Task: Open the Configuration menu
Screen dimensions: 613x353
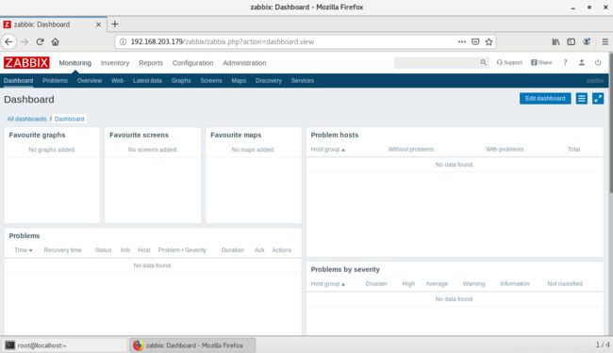Action: pos(192,63)
